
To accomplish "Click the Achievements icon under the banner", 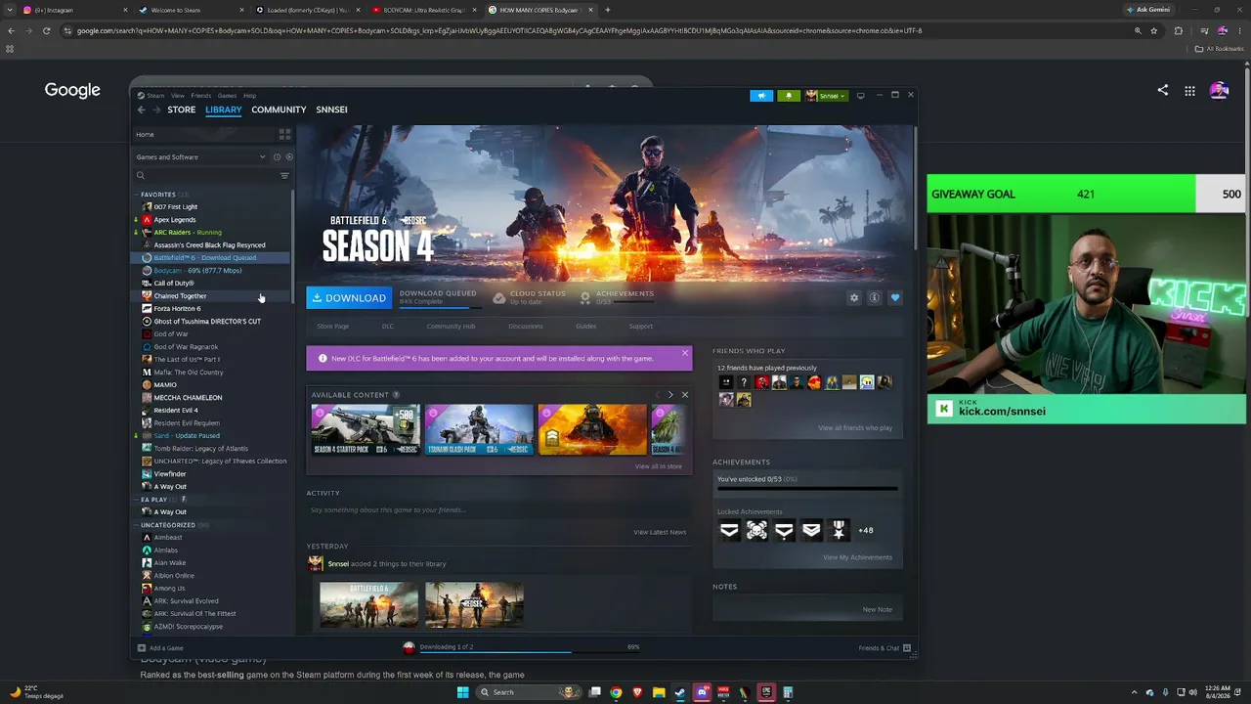I will 585,297.
